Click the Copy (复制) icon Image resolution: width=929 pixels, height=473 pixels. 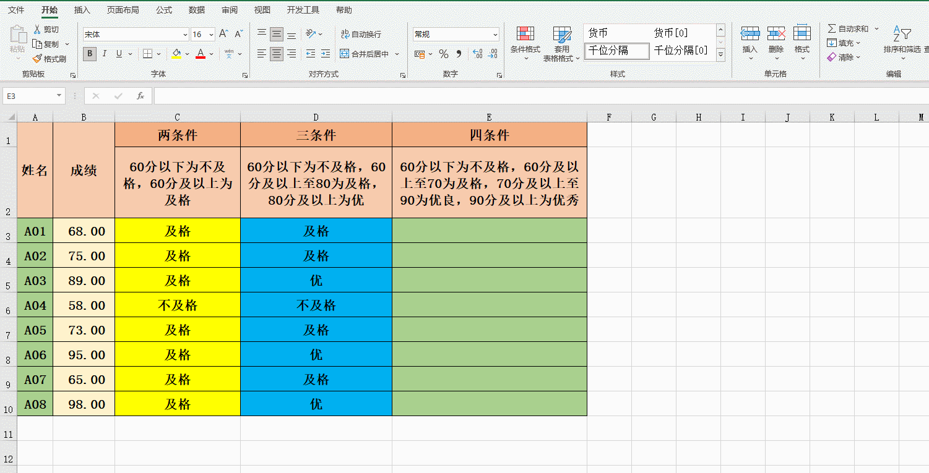pyautogui.click(x=37, y=44)
